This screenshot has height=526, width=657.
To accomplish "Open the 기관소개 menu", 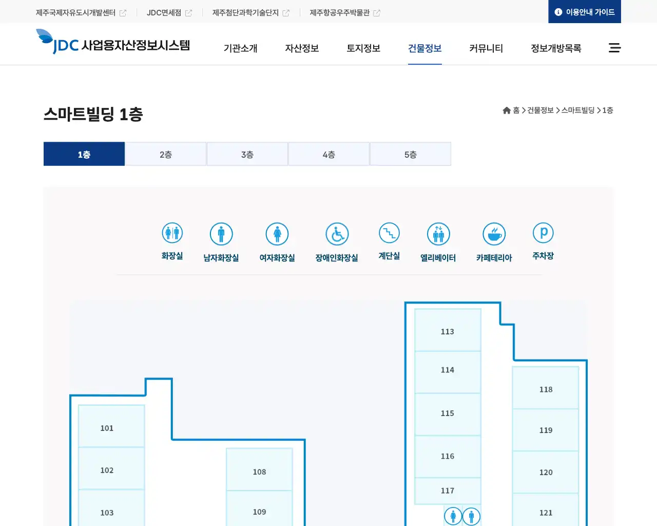I will click(241, 48).
